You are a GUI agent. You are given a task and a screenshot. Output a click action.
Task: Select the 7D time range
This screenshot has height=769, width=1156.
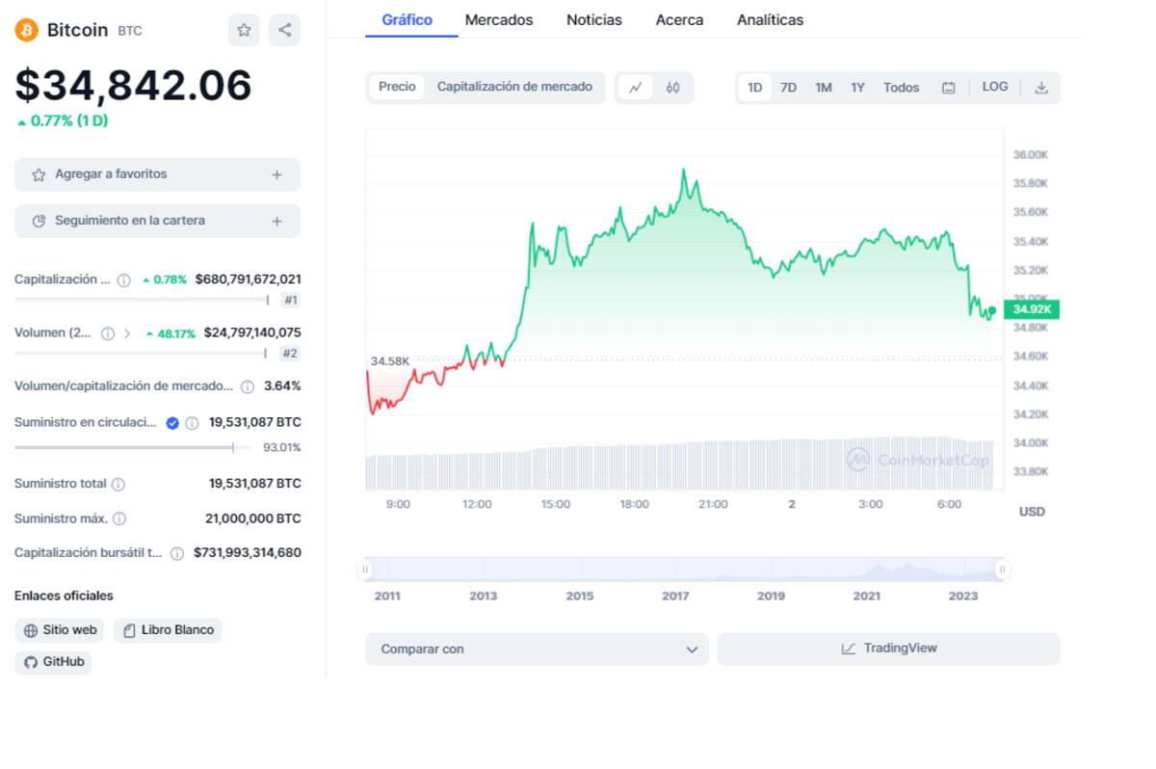point(788,88)
